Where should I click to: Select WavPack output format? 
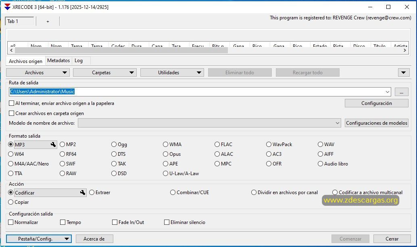(x=269, y=144)
